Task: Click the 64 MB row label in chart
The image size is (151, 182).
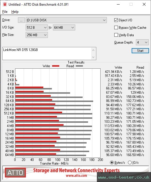Action: (x=9, y=155)
